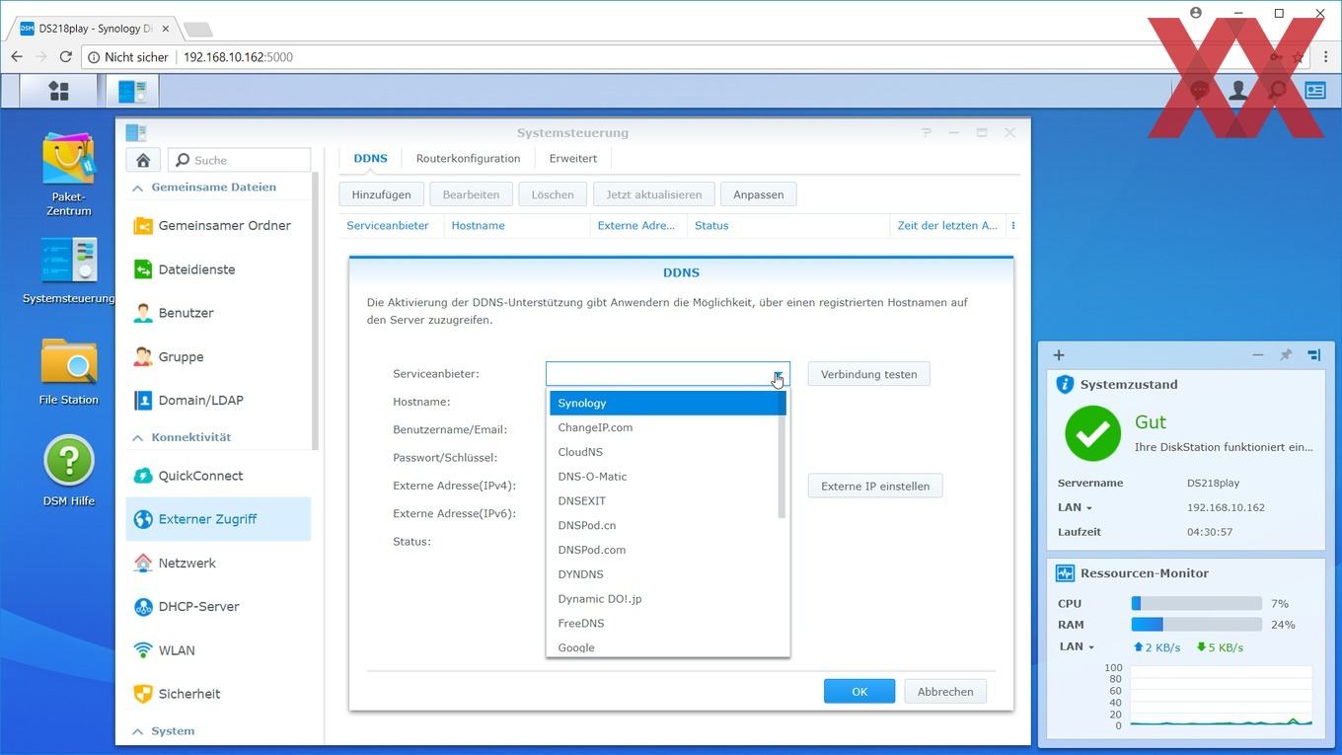Open WLAN settings in sidebar
The height and width of the screenshot is (755, 1342).
point(218,650)
